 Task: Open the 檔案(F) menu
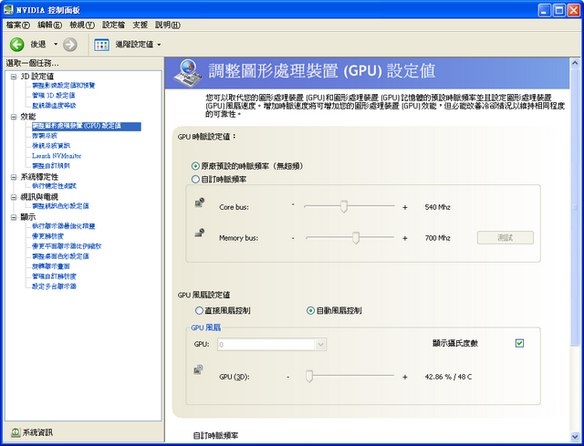(18, 25)
